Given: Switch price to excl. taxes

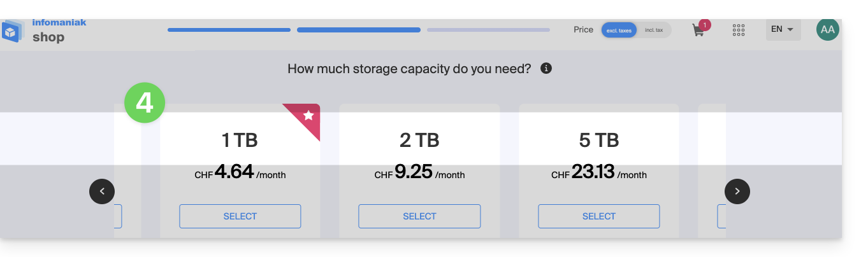Looking at the screenshot, I should coord(619,30).
